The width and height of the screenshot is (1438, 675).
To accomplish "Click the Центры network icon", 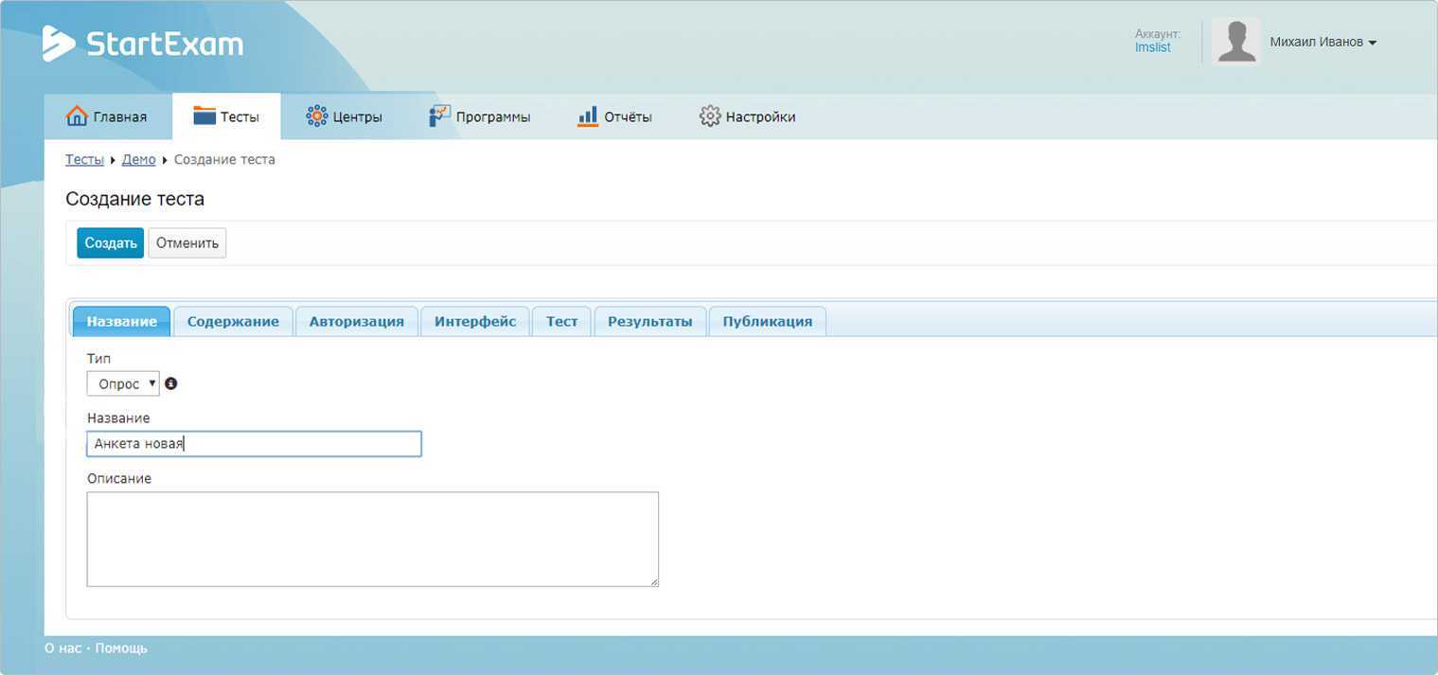I will [316, 116].
